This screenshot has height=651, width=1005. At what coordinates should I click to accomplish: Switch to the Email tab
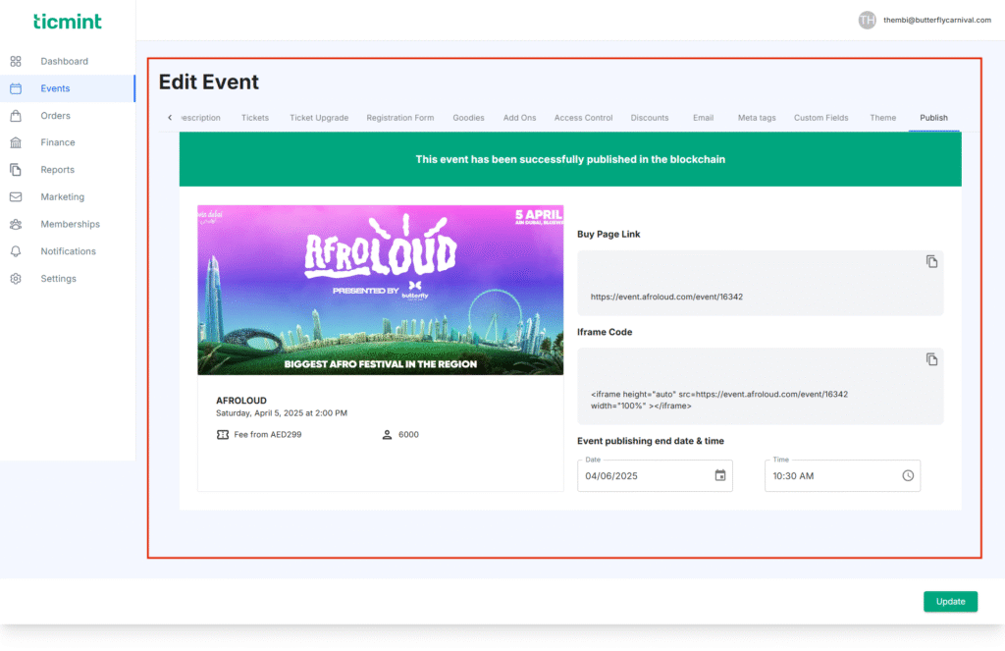click(x=703, y=118)
